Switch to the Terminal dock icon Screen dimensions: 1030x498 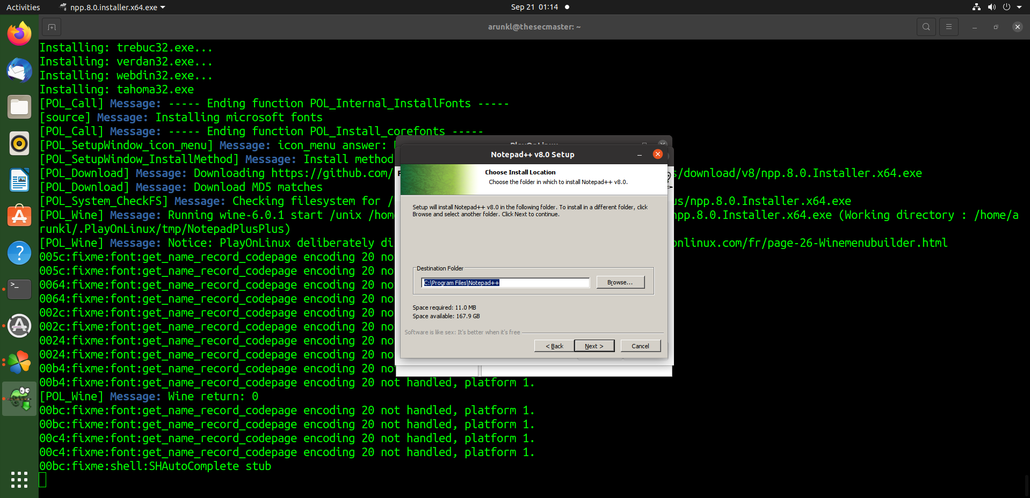[x=19, y=289]
